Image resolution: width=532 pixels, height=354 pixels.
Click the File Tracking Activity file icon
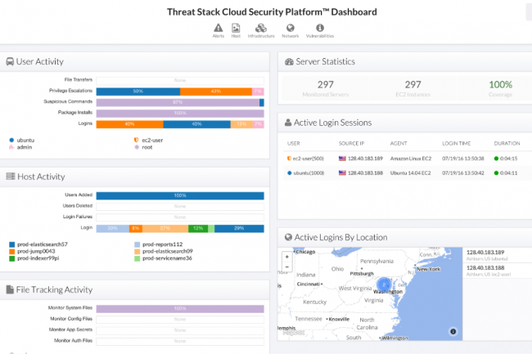(x=10, y=289)
